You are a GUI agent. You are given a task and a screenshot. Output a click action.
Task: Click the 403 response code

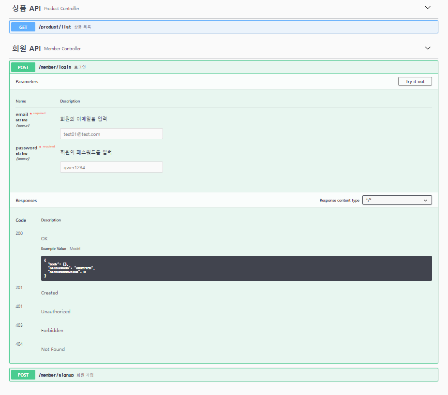coord(19,325)
